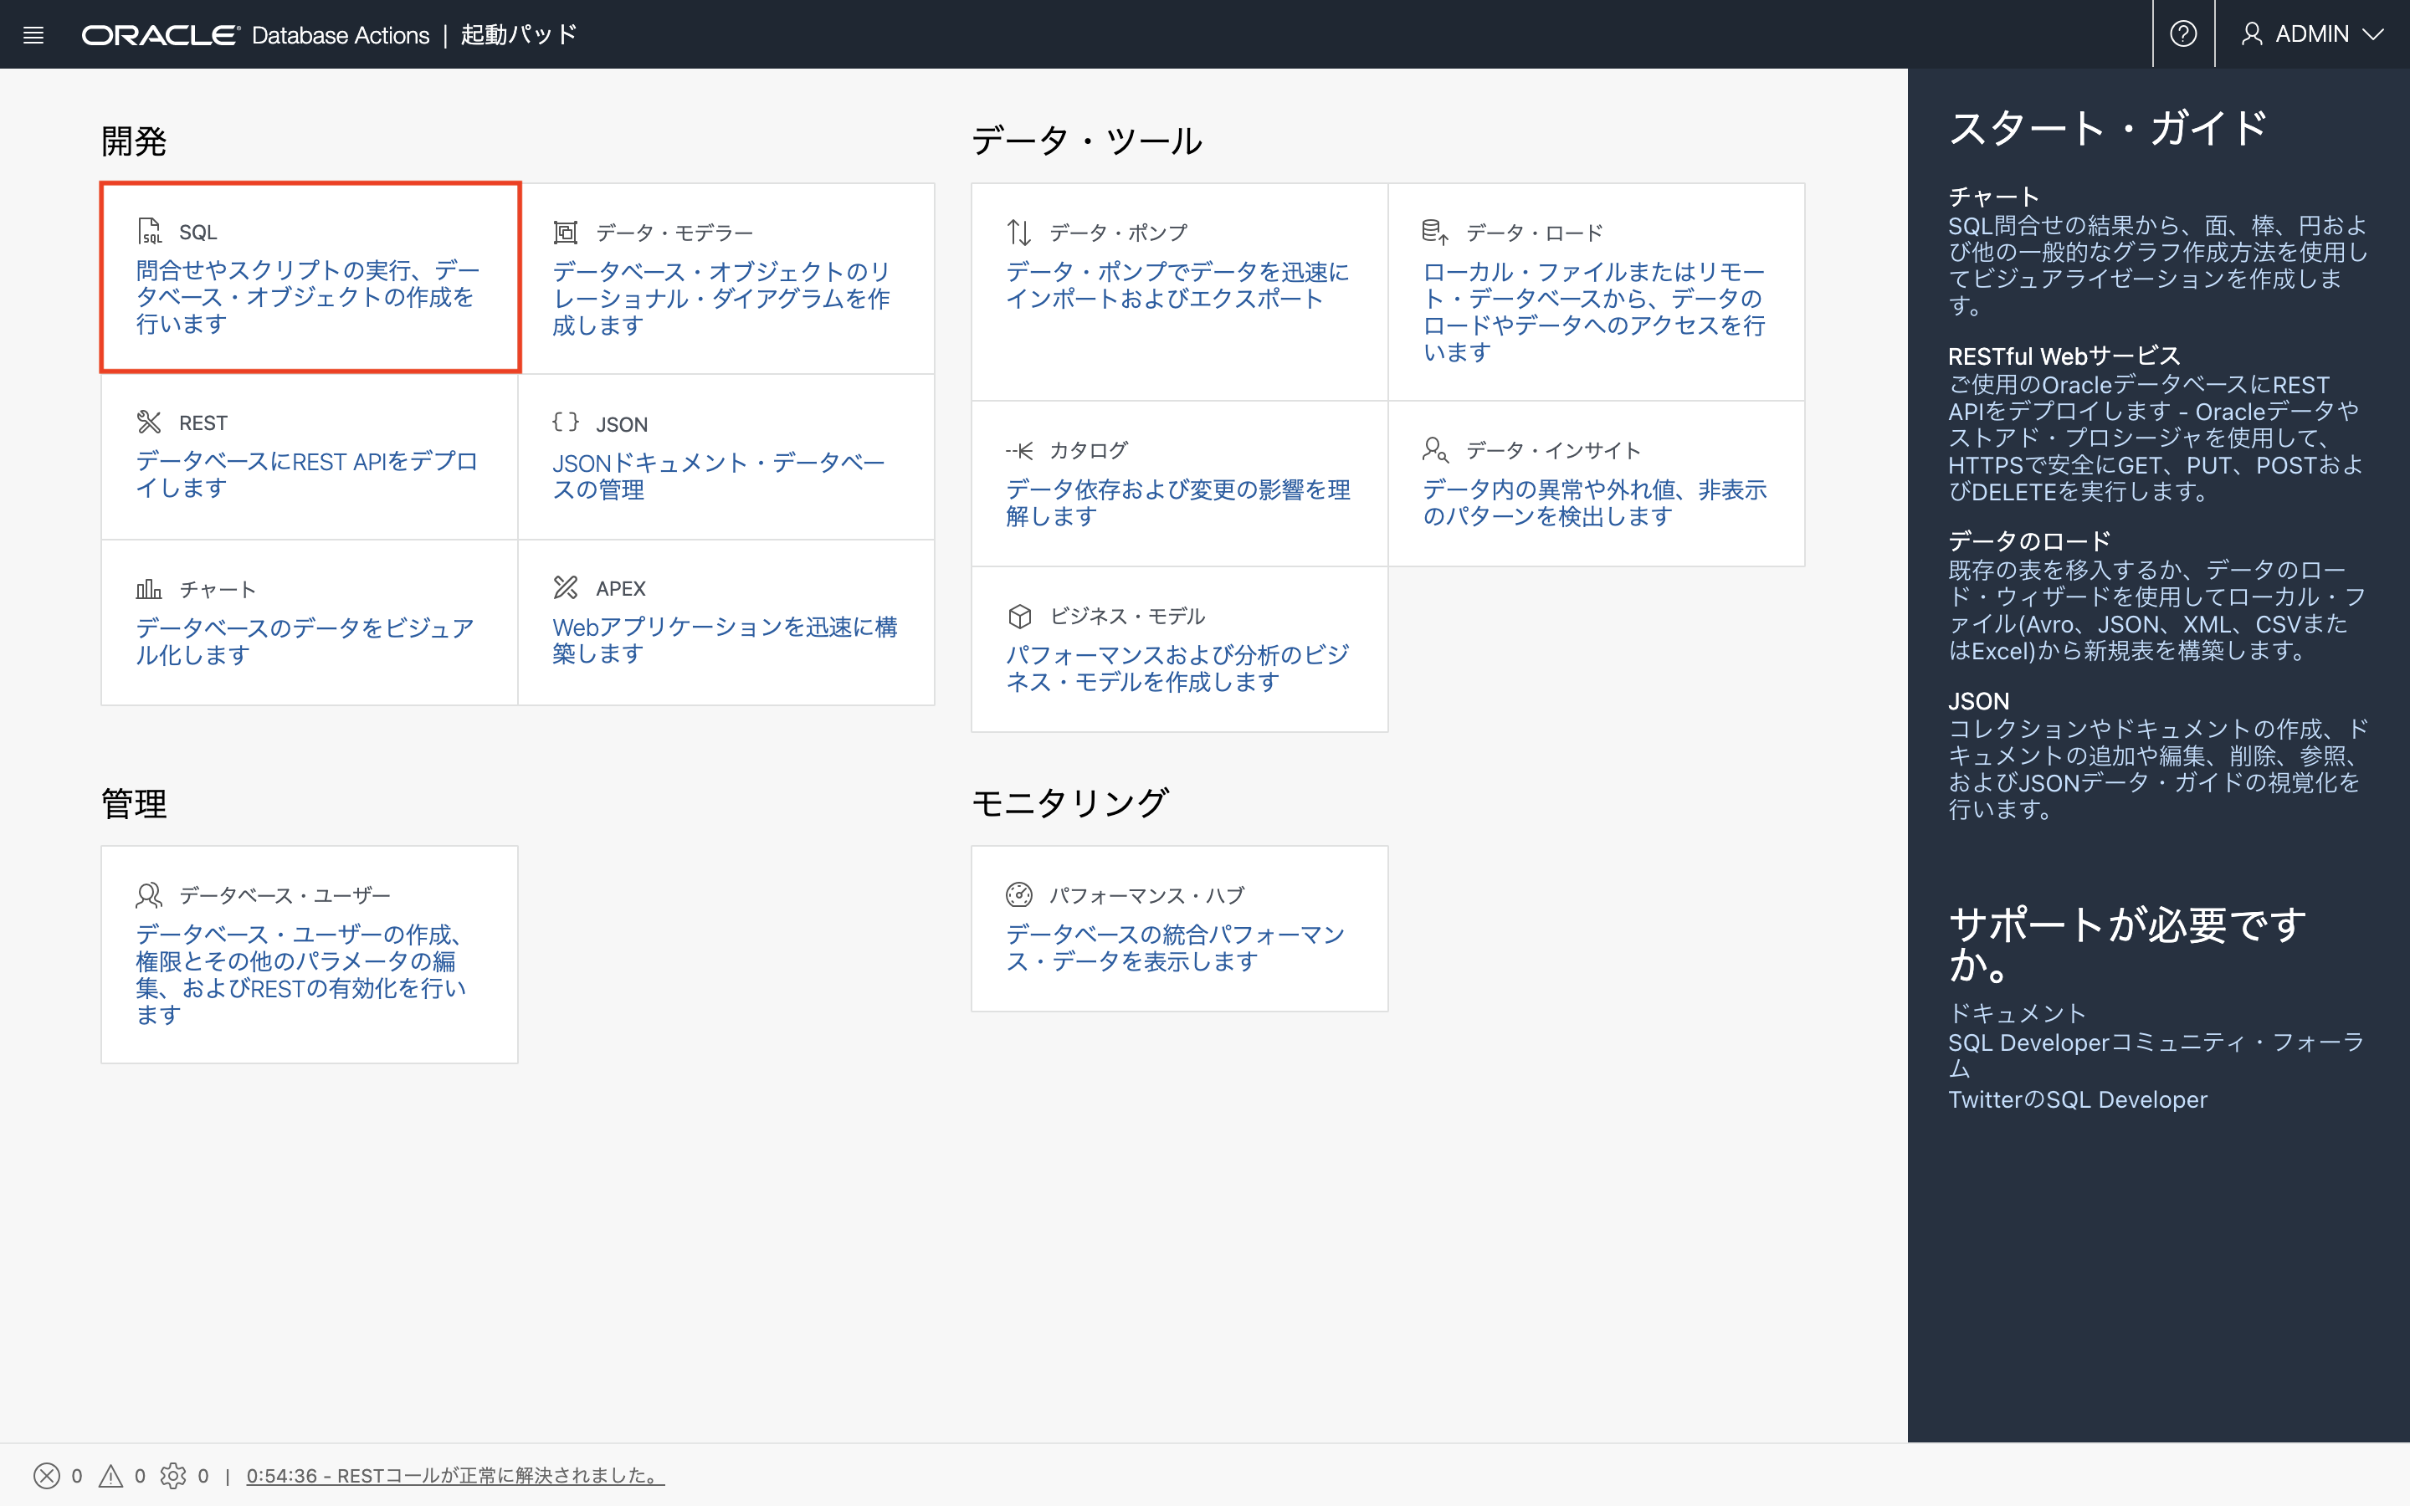
Task: Open the ドキュメント link
Action: 2017,1013
